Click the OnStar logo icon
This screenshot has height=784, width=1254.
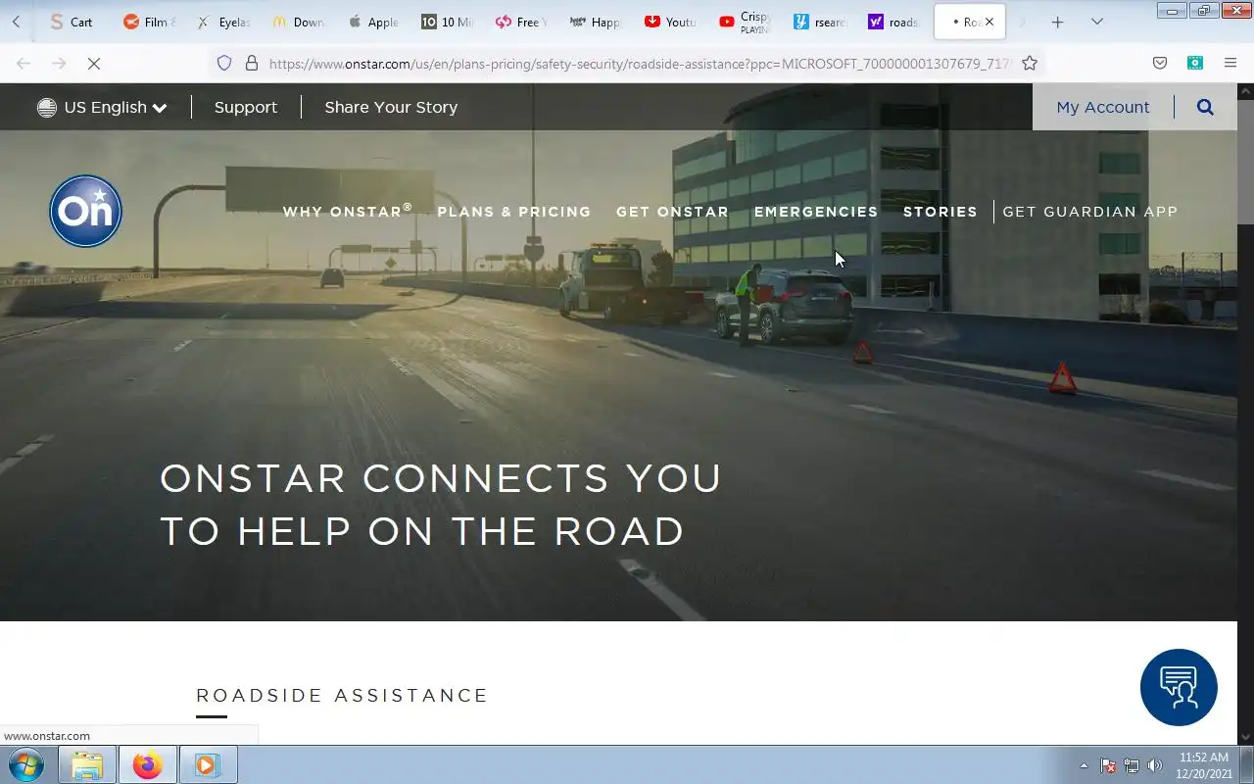click(x=86, y=211)
